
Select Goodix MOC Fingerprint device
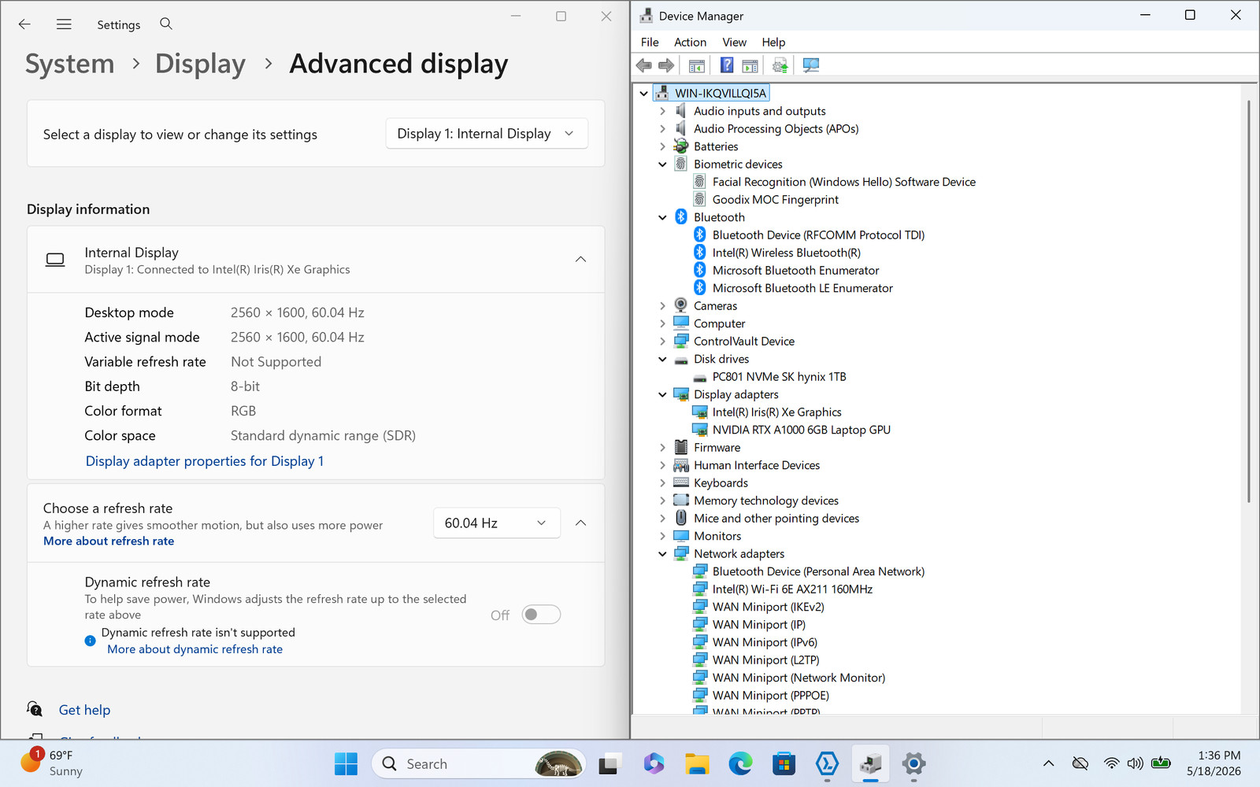[x=775, y=200]
